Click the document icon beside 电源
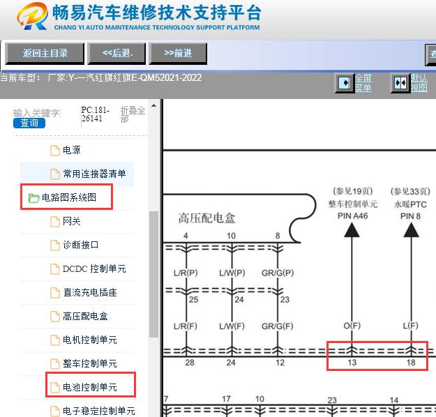 pos(55,151)
